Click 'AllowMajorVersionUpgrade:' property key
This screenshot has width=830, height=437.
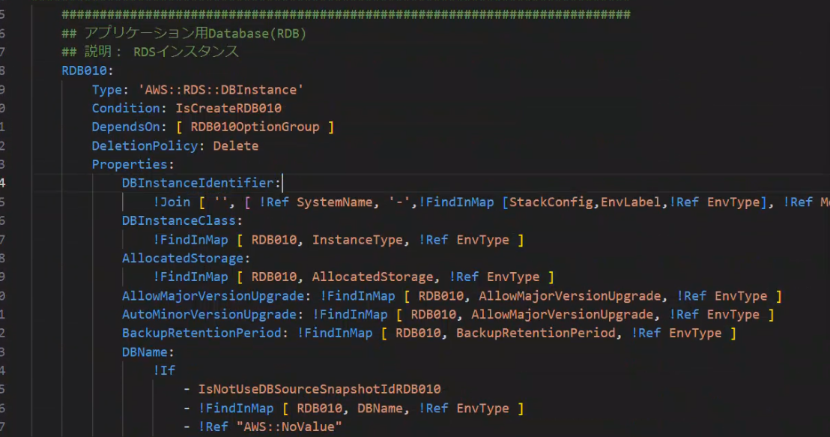click(x=216, y=296)
